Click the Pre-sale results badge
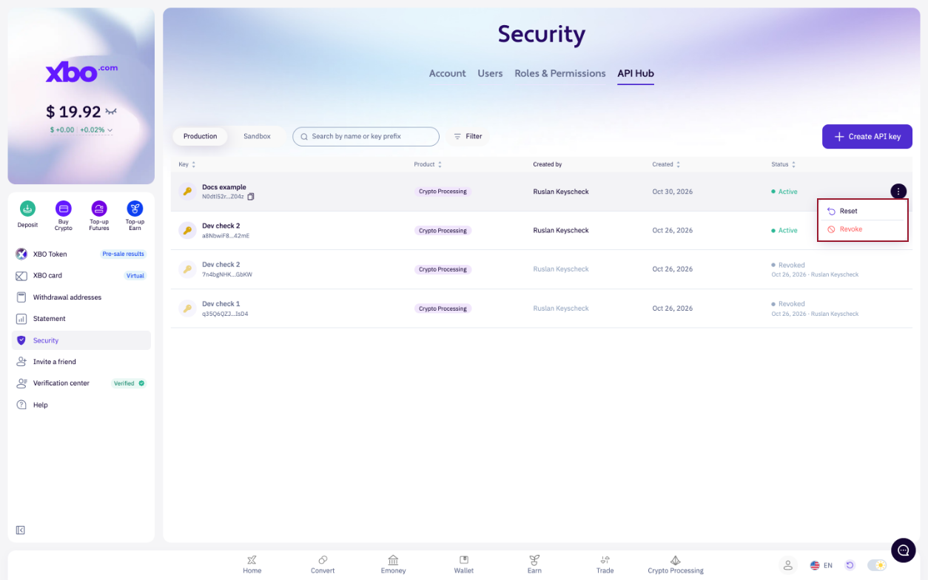The image size is (928, 580). click(x=124, y=254)
